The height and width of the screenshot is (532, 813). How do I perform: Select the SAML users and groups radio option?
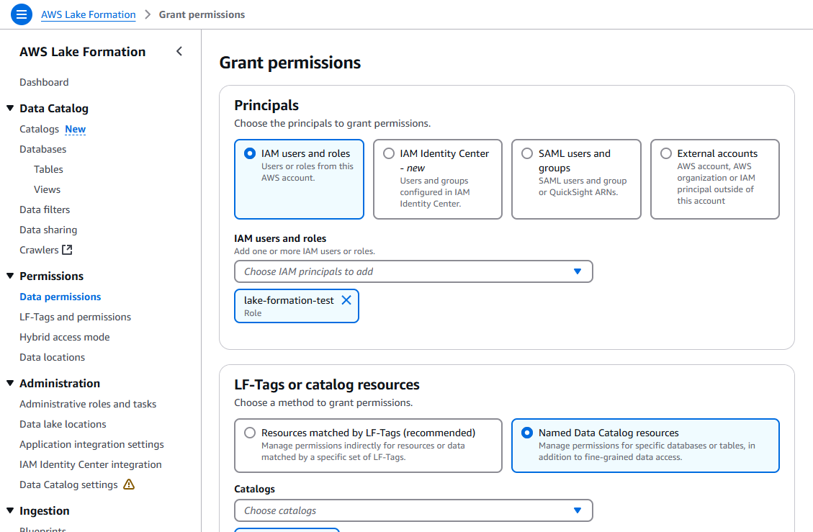(527, 153)
